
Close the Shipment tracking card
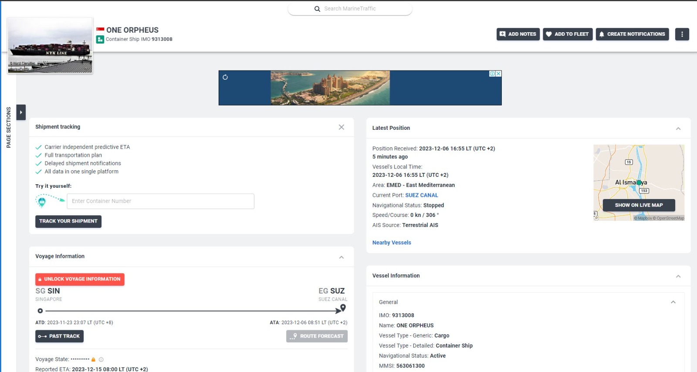pos(342,127)
